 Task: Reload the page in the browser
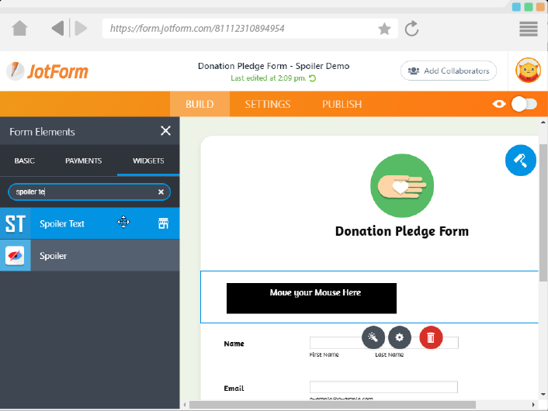pos(412,29)
